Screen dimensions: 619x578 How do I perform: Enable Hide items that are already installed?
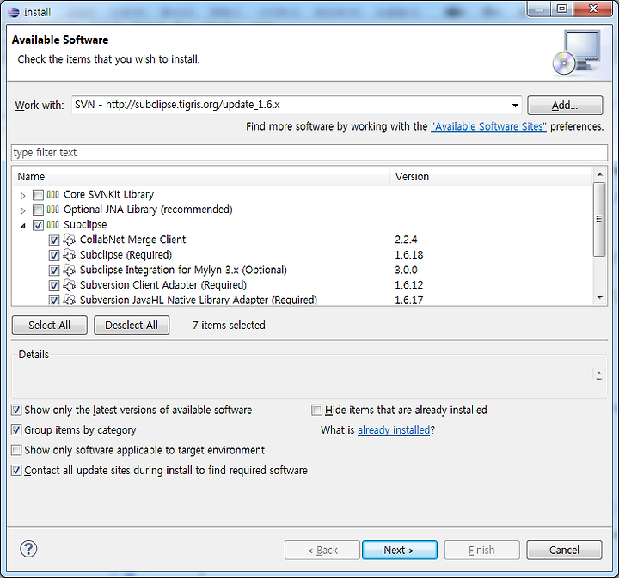(316, 410)
